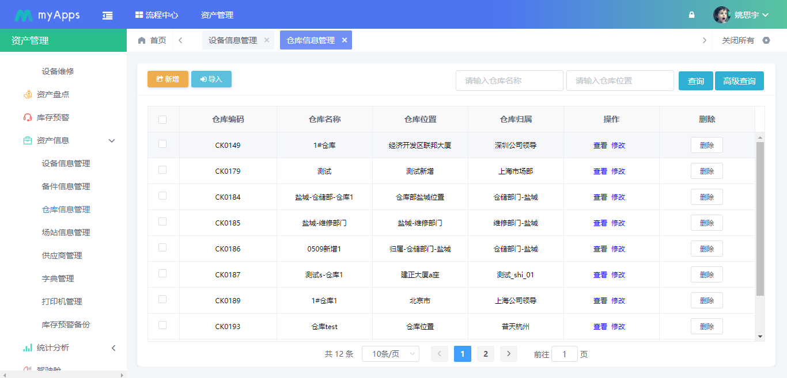The height and width of the screenshot is (378, 787).
Task: Click the coin icon beside 资产盘点
Action: [x=27, y=94]
